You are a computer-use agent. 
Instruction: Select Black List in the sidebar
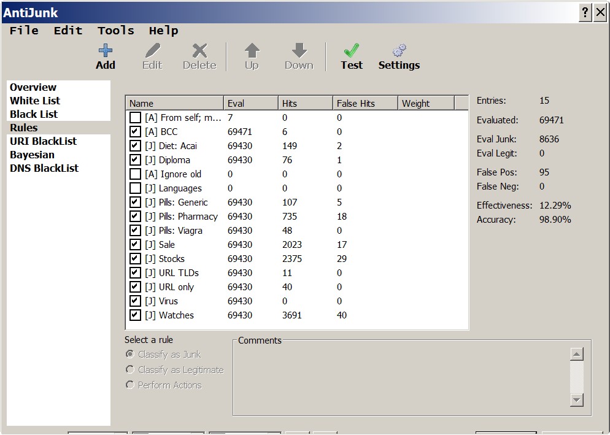point(34,114)
